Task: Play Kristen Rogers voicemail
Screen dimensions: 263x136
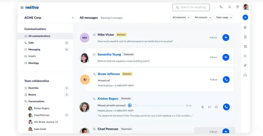Action: coord(130,105)
